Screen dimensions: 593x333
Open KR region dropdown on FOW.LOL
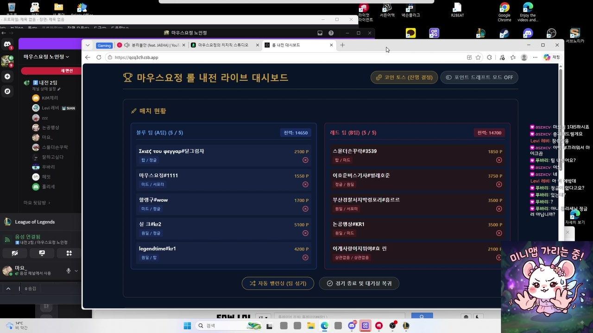pos(263,317)
